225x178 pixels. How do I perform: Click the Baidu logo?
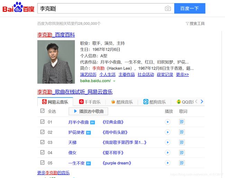coord(18,8)
